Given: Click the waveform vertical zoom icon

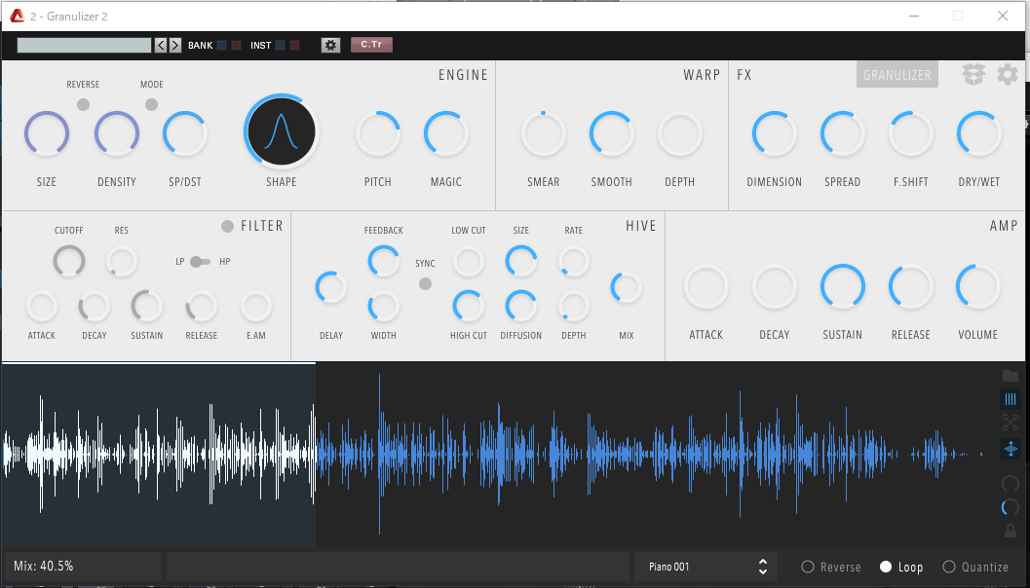Looking at the screenshot, I should click(x=1011, y=448).
